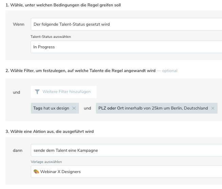Open the 'Webinar X Designers' template dropdown

coord(126,172)
